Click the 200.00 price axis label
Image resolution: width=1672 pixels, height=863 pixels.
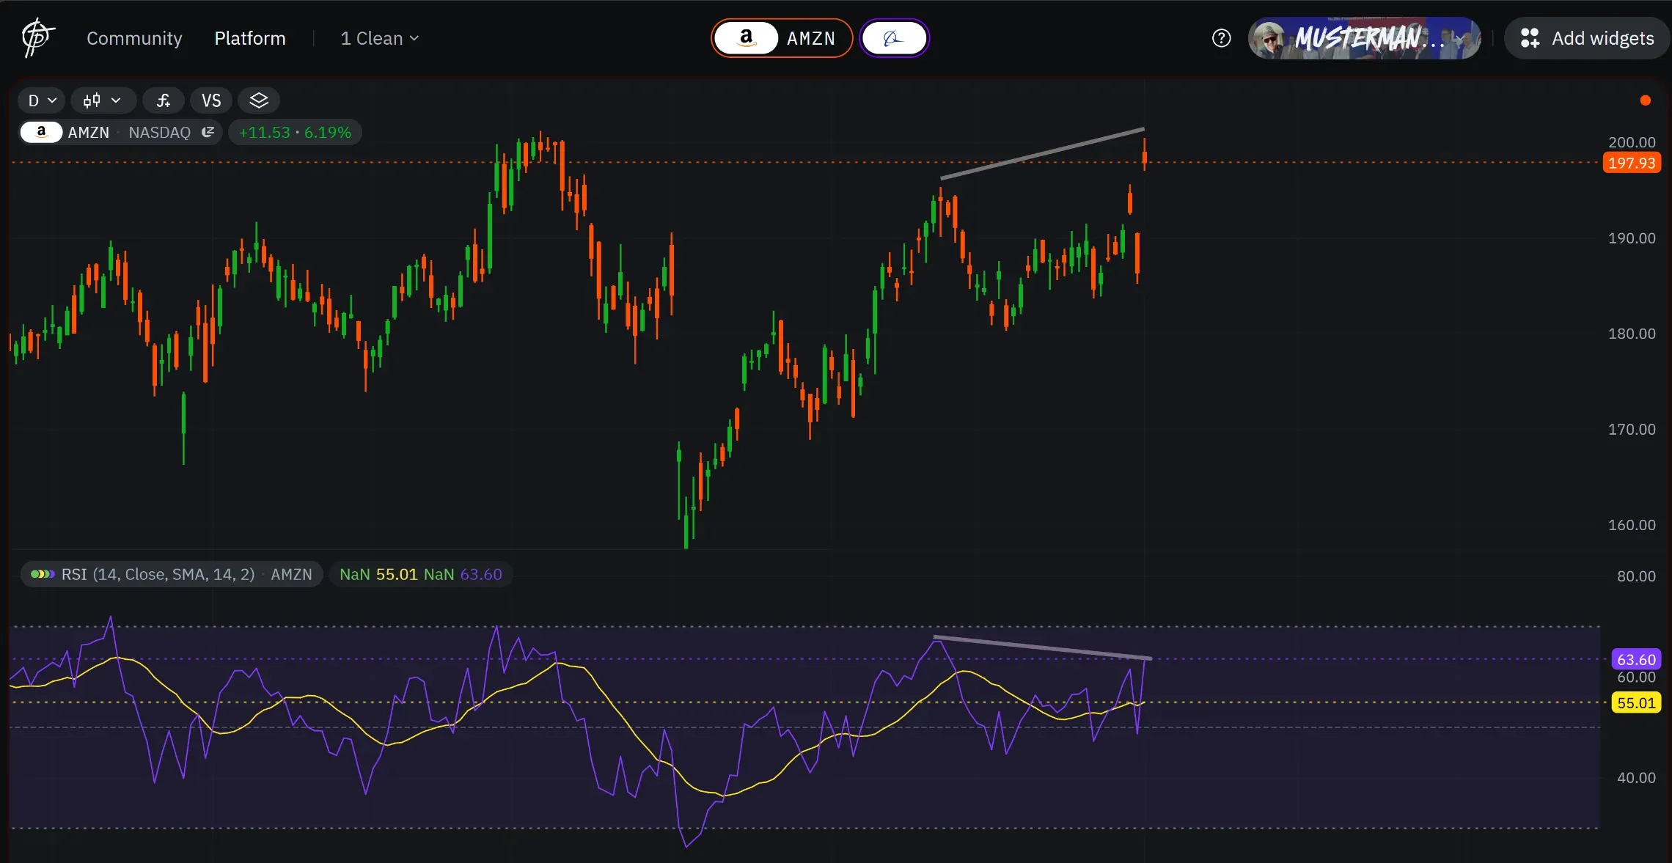[x=1632, y=142]
